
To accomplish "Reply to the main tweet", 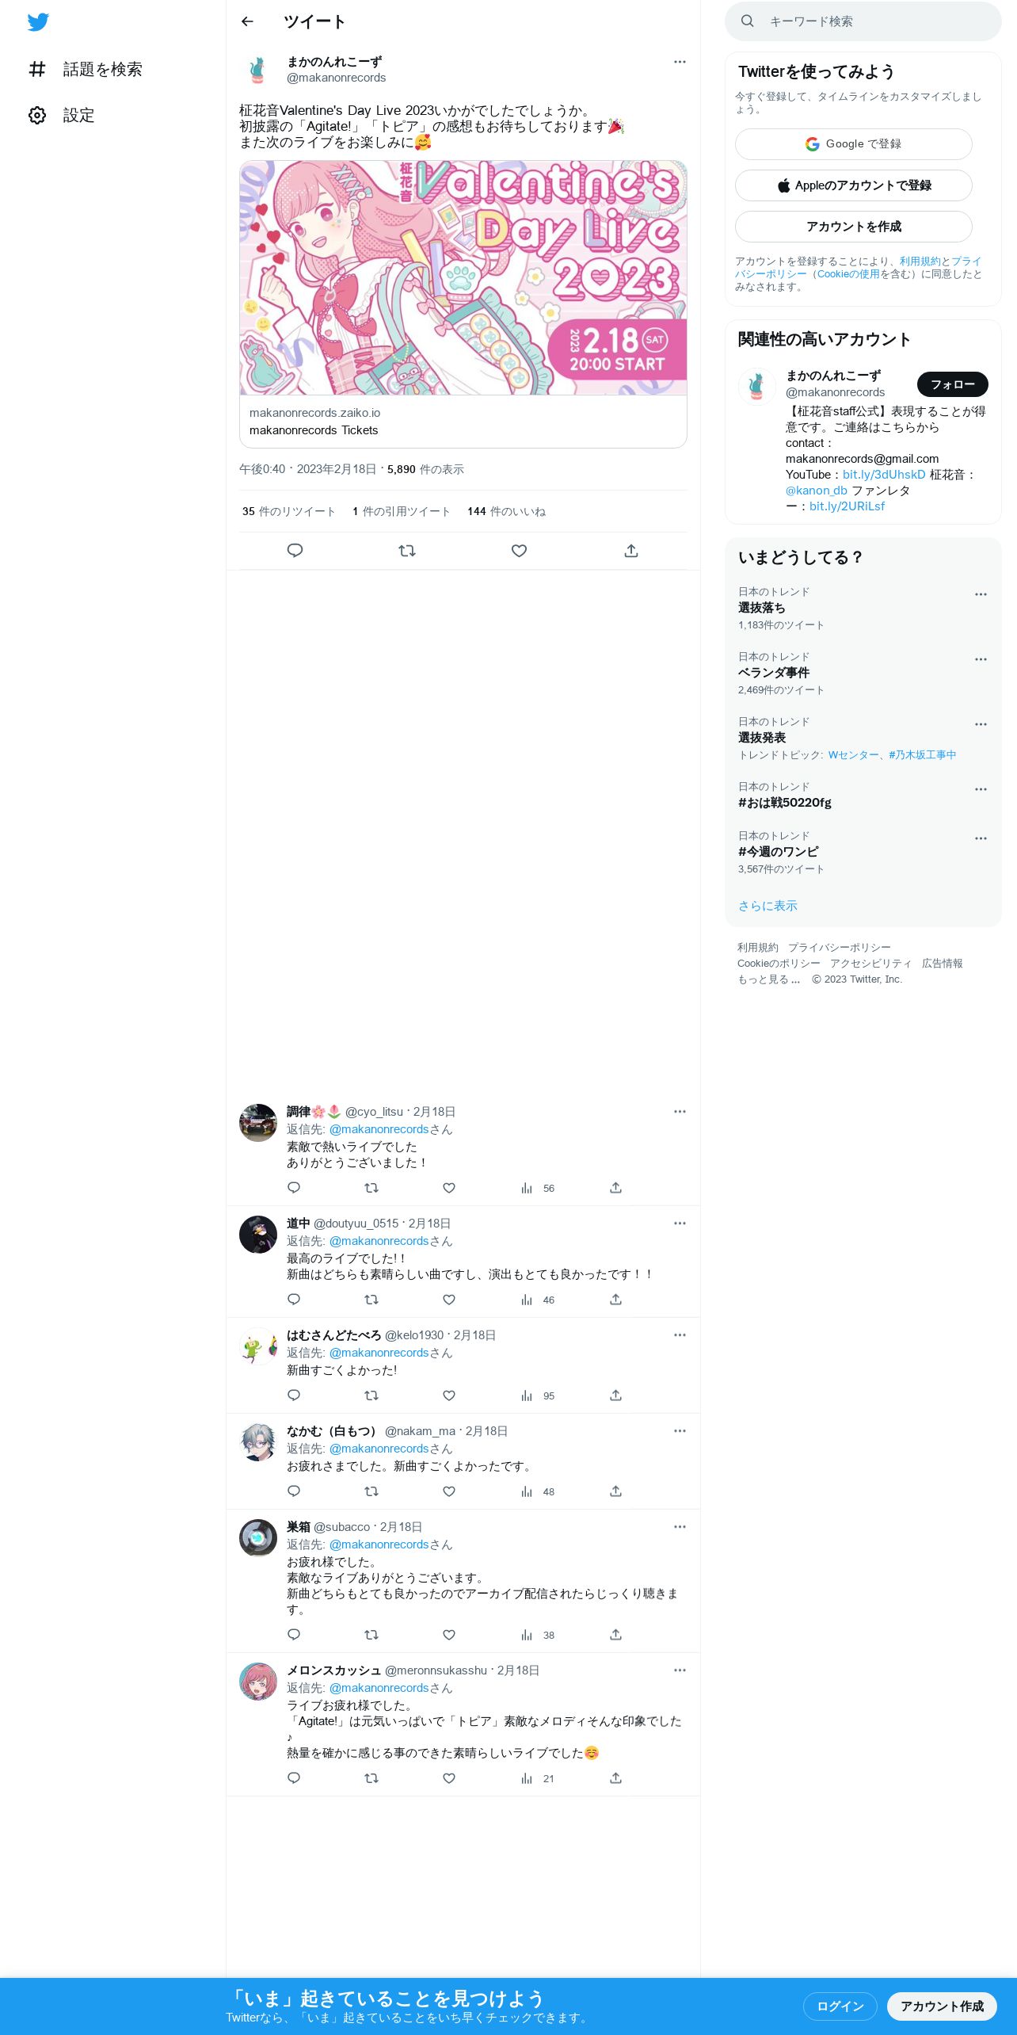I will pos(295,551).
